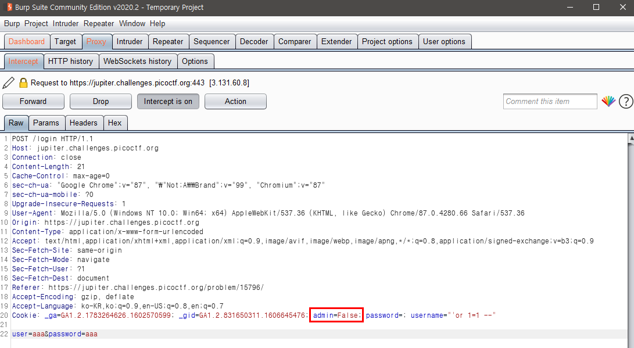Open the Help menu
This screenshot has height=348, width=634.
[157, 23]
